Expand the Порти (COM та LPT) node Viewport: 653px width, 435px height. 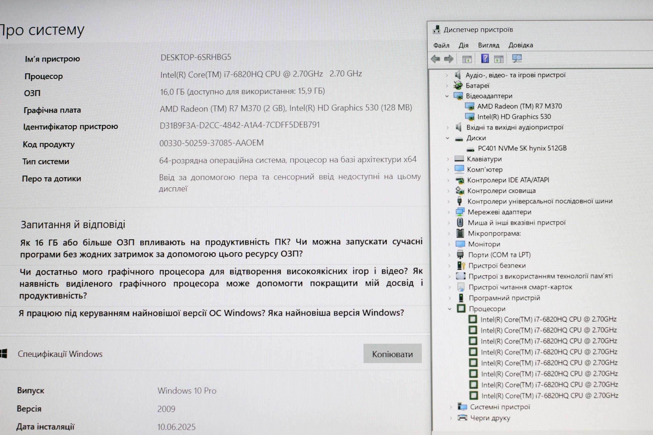click(449, 255)
